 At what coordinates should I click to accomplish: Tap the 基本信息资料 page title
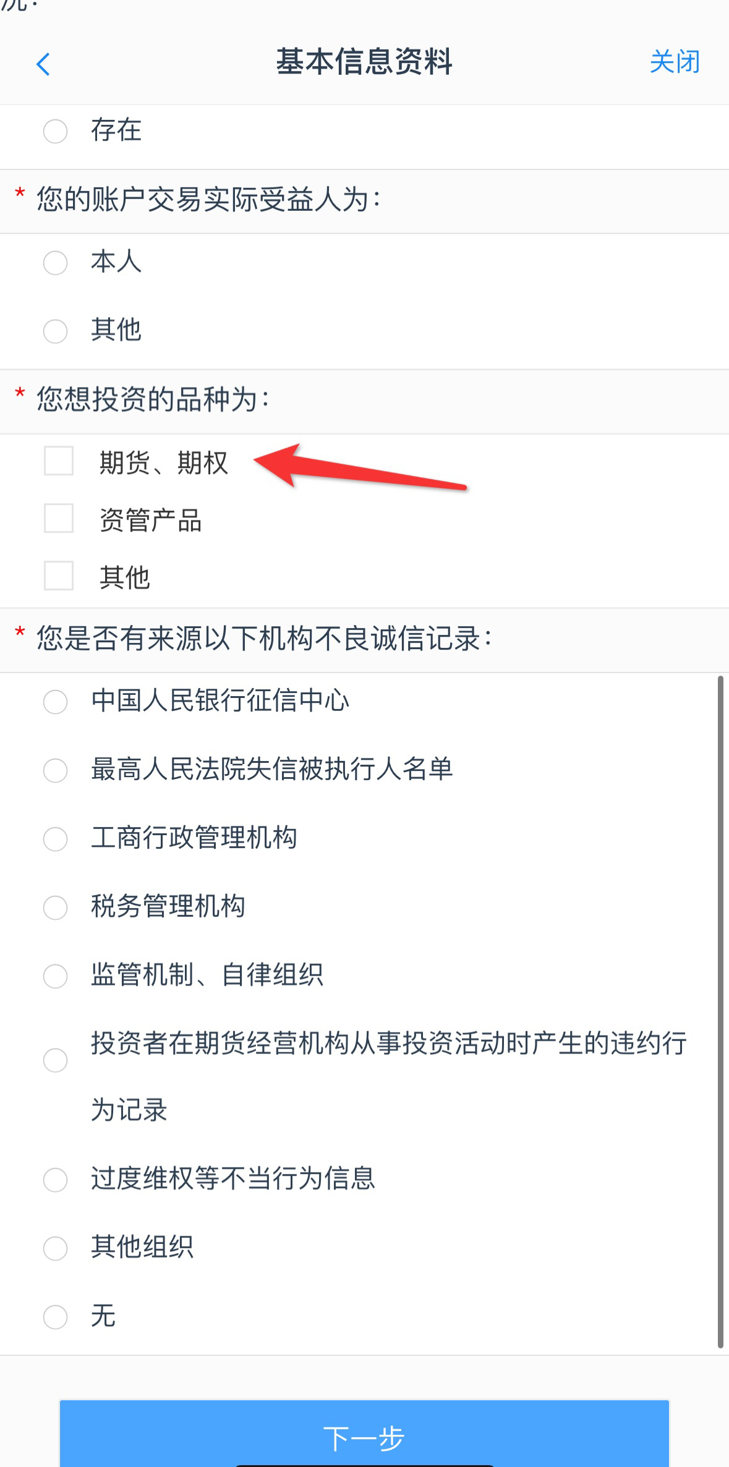(364, 62)
